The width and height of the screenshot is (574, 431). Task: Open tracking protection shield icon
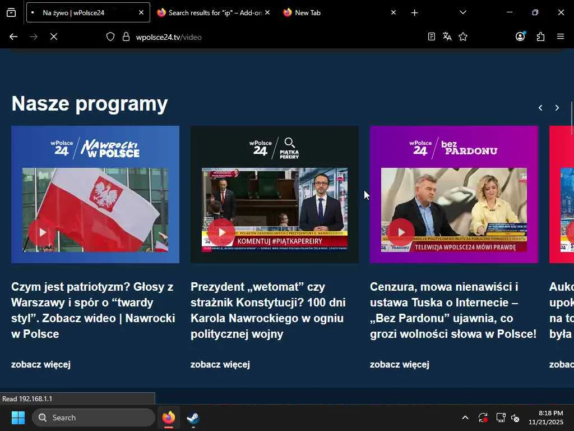tap(110, 36)
